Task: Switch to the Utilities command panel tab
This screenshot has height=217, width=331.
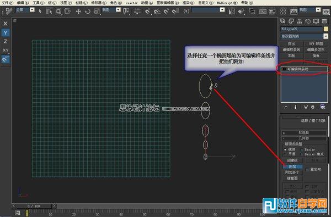Action: tap(324, 21)
